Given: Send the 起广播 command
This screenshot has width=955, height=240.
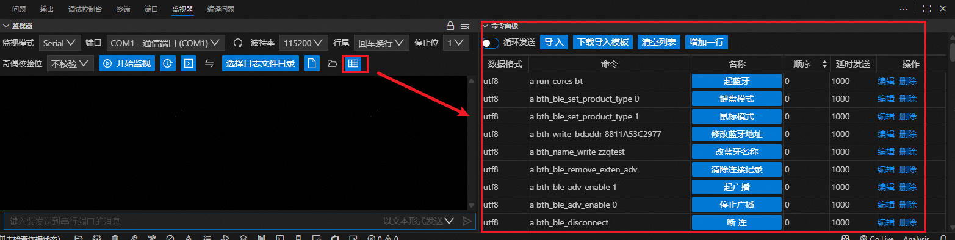Looking at the screenshot, I should (737, 187).
